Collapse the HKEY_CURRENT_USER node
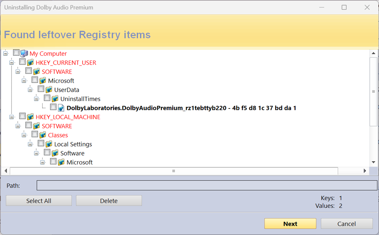Image resolution: width=379 pixels, height=235 pixels. tap(11, 63)
